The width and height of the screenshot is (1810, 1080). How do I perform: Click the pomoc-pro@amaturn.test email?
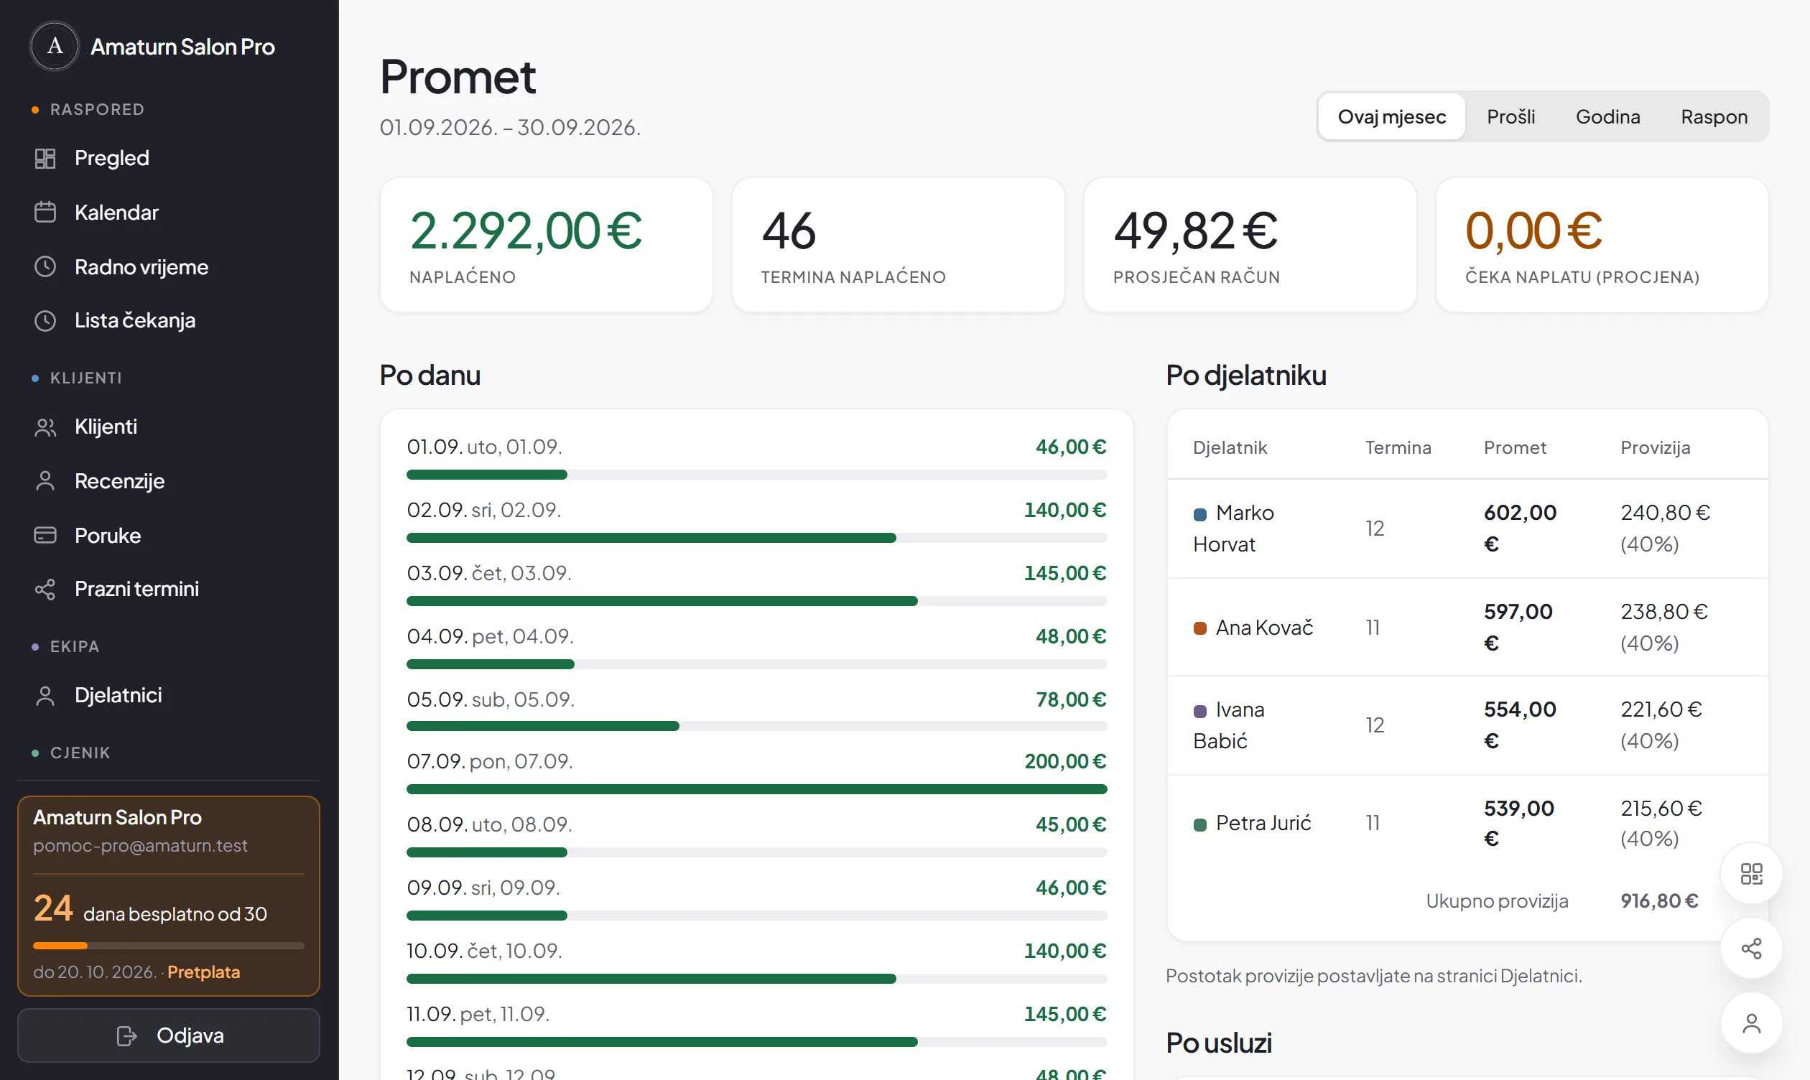click(140, 846)
